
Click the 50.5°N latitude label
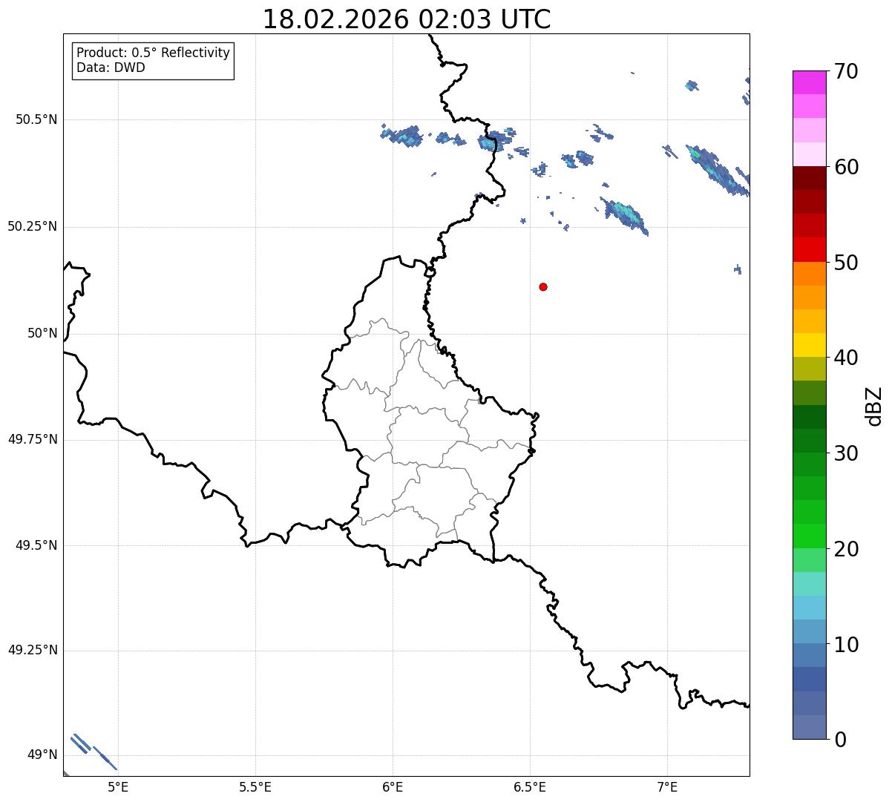pos(36,119)
